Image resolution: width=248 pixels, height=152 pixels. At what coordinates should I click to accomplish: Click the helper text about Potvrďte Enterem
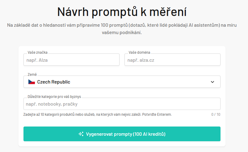[x=97, y=115]
